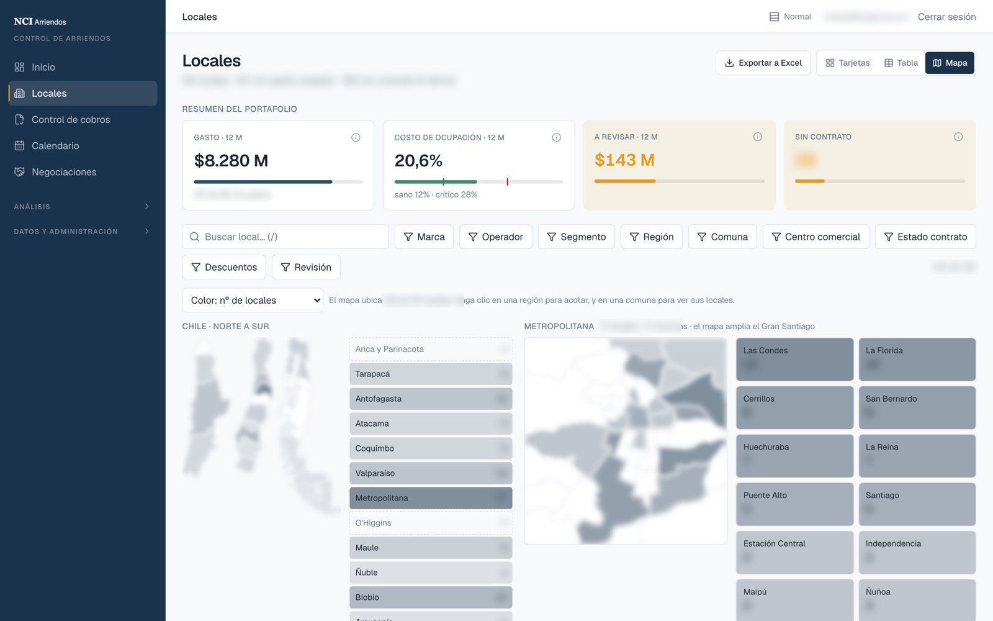
Task: Click the info icon on Gasto 12 M card
Action: (x=356, y=137)
